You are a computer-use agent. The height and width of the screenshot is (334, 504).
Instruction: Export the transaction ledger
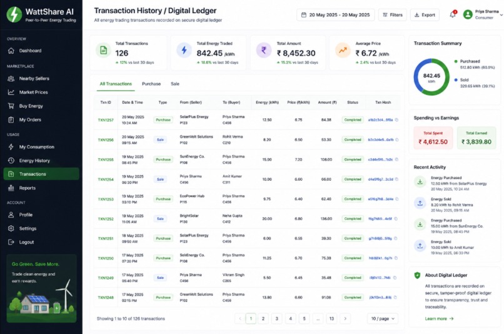[425, 15]
